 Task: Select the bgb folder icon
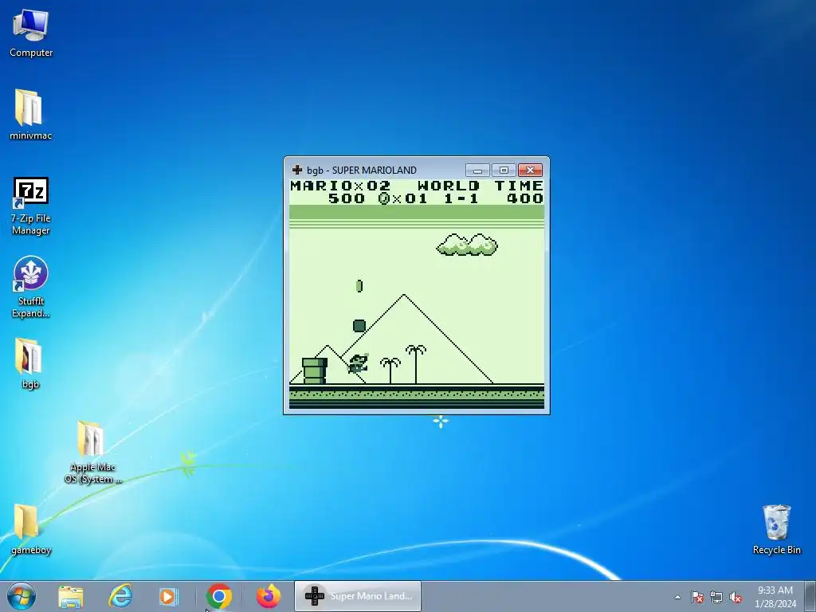coord(31,363)
